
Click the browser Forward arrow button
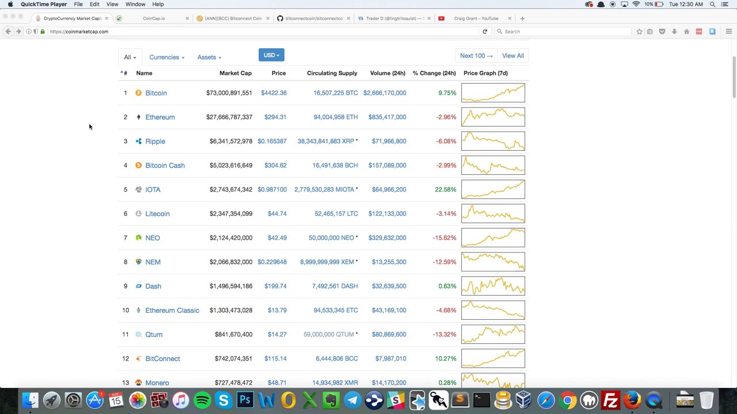point(18,32)
